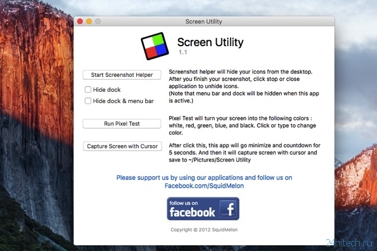Click the Copyright 2012 SquidMelon text

[204, 229]
